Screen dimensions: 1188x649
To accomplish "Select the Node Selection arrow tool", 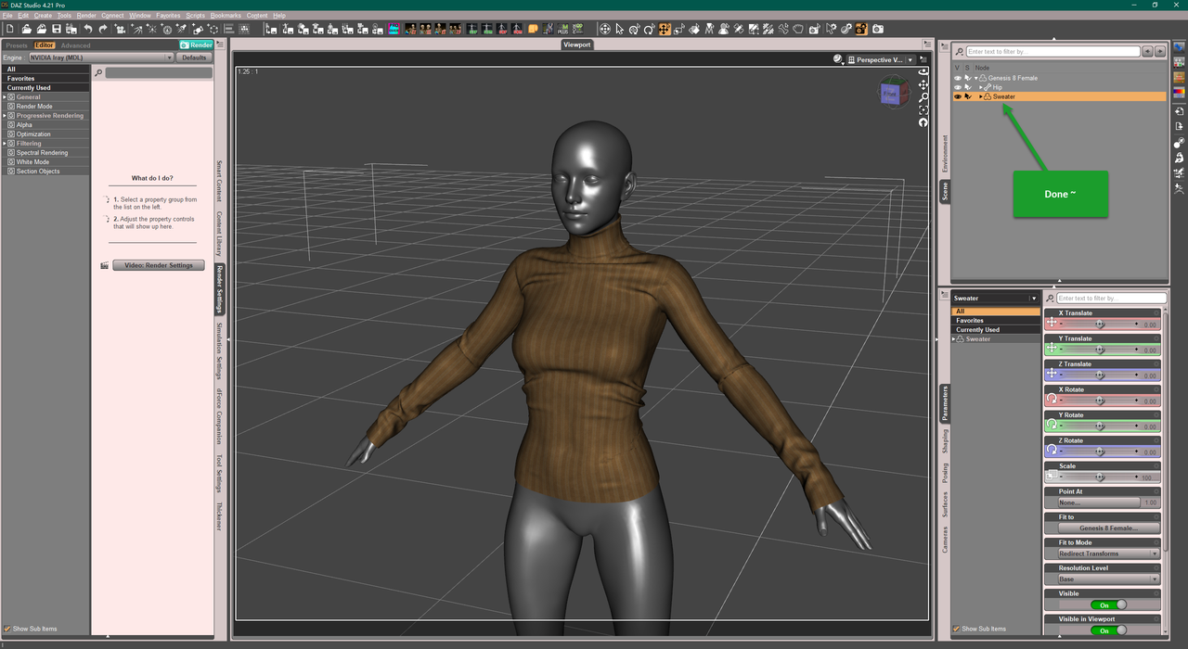I will [x=619, y=29].
